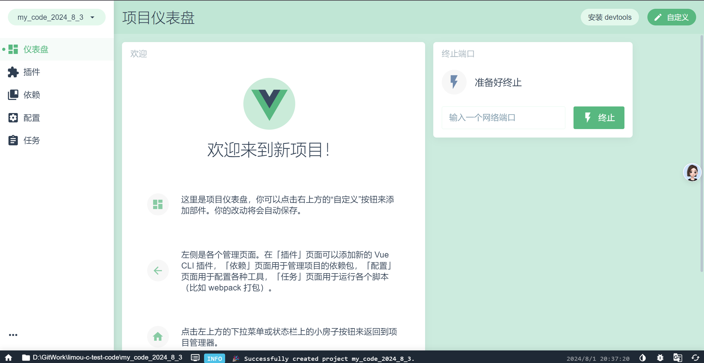Click the 安装 devtools button
The image size is (704, 363).
609,17
